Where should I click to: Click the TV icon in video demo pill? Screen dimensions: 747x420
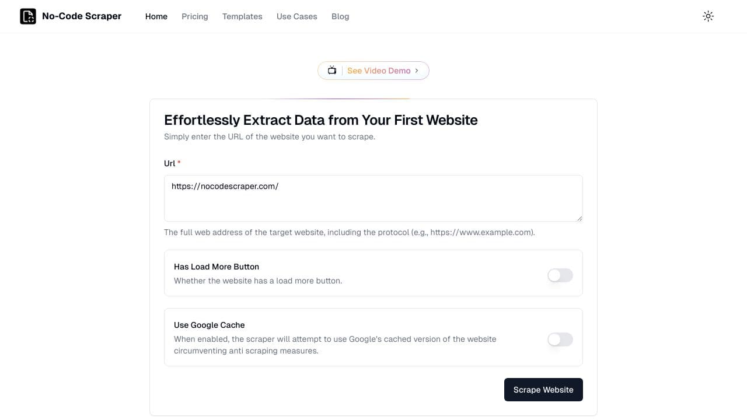click(x=331, y=71)
